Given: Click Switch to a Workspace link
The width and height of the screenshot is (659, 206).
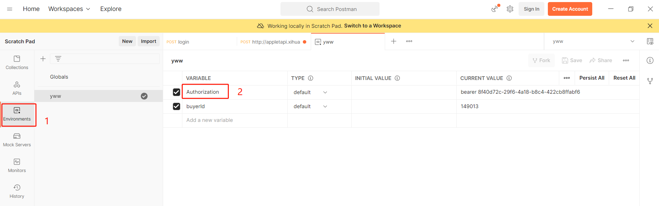Looking at the screenshot, I should pos(373,26).
